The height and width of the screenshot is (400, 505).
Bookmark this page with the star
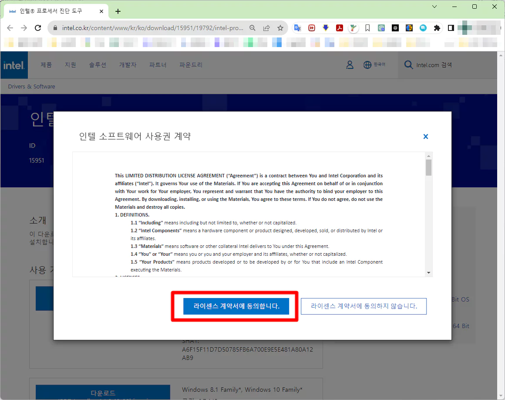(x=280, y=28)
